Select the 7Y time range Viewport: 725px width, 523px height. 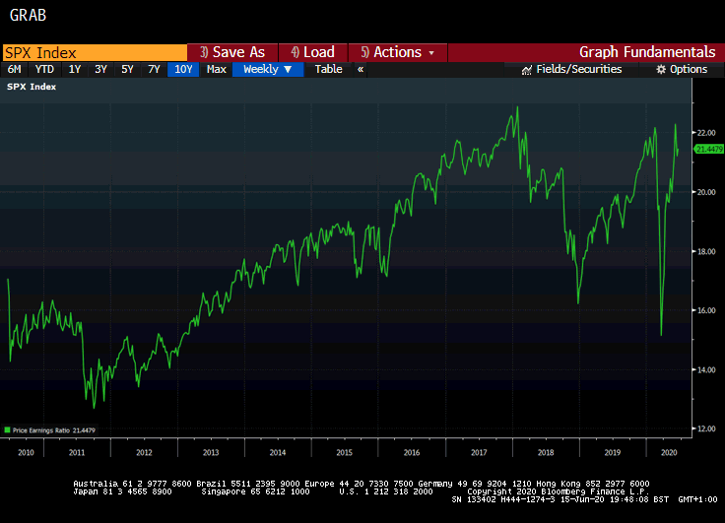pyautogui.click(x=154, y=69)
